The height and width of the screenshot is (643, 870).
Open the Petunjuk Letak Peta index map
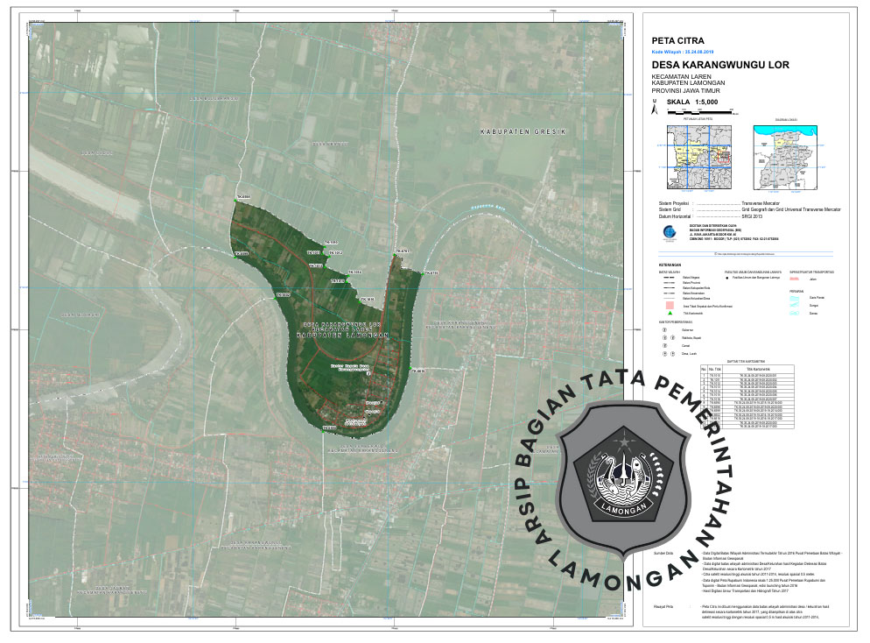(698, 157)
